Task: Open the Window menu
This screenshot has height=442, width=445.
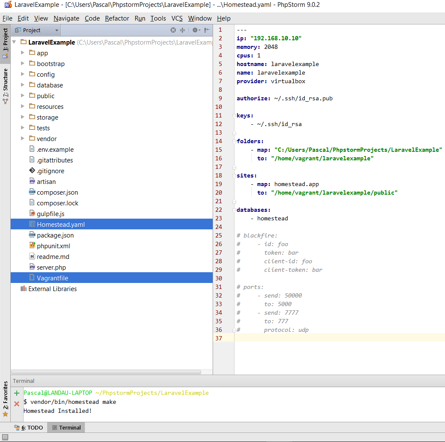Action: (200, 18)
